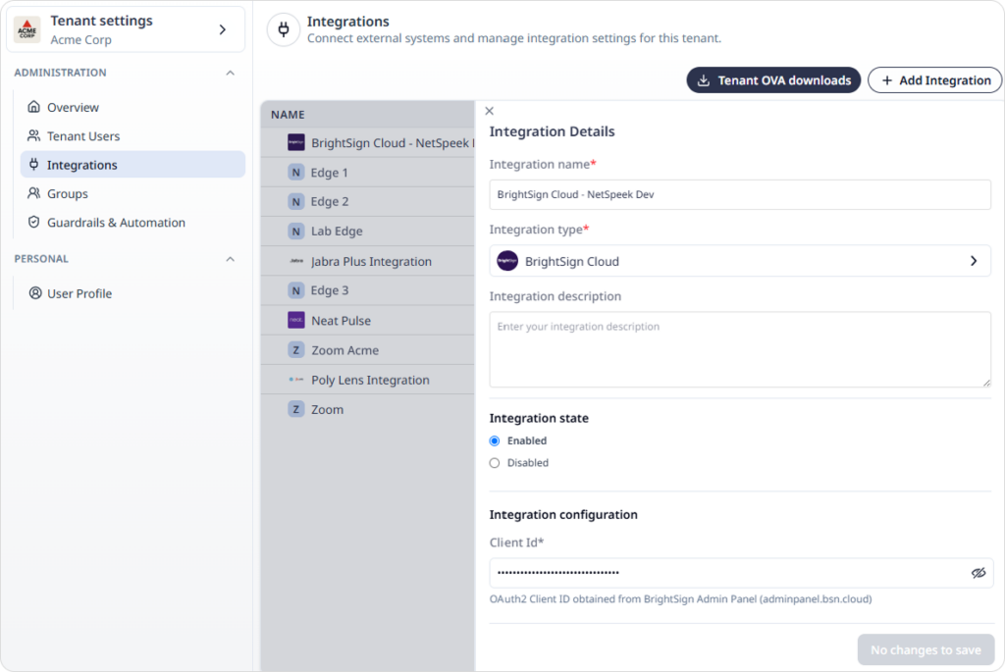This screenshot has height=672, width=1005.
Task: Click the plus icon in Add Integration
Action: point(887,80)
